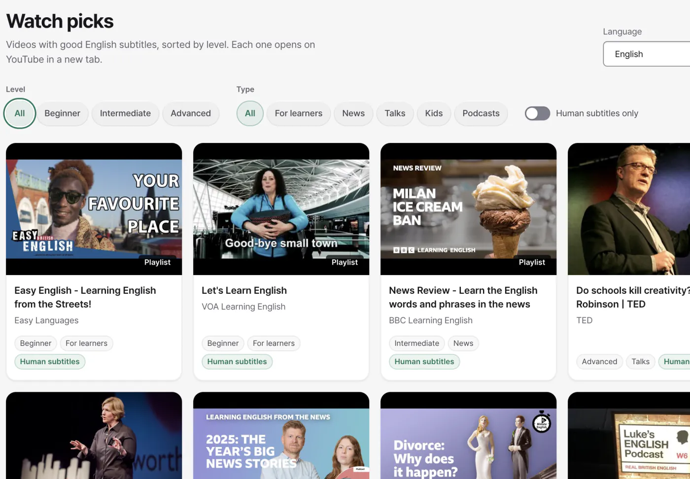Click the For learners tag on Easy English card
Screen dimensions: 690x479
(x=86, y=343)
